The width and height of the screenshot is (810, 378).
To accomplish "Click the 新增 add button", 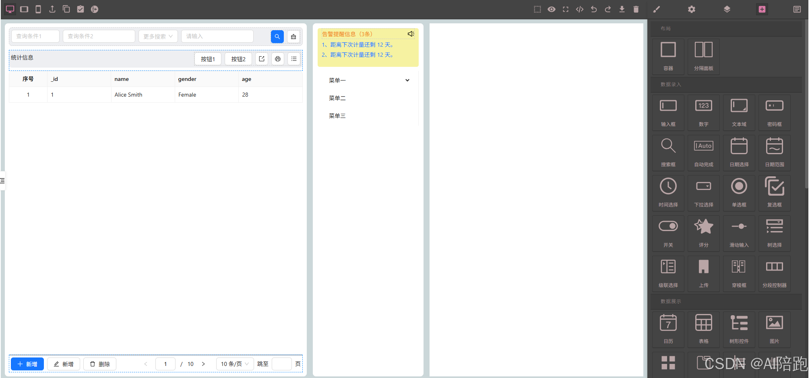I will point(27,364).
